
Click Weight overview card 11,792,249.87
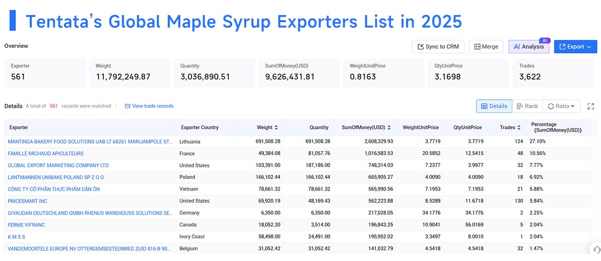[x=129, y=73]
